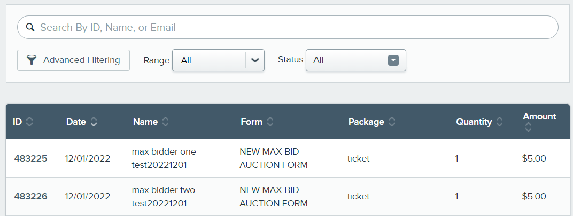
Task: Click the Status dropdown arrow button
Action: coord(393,60)
